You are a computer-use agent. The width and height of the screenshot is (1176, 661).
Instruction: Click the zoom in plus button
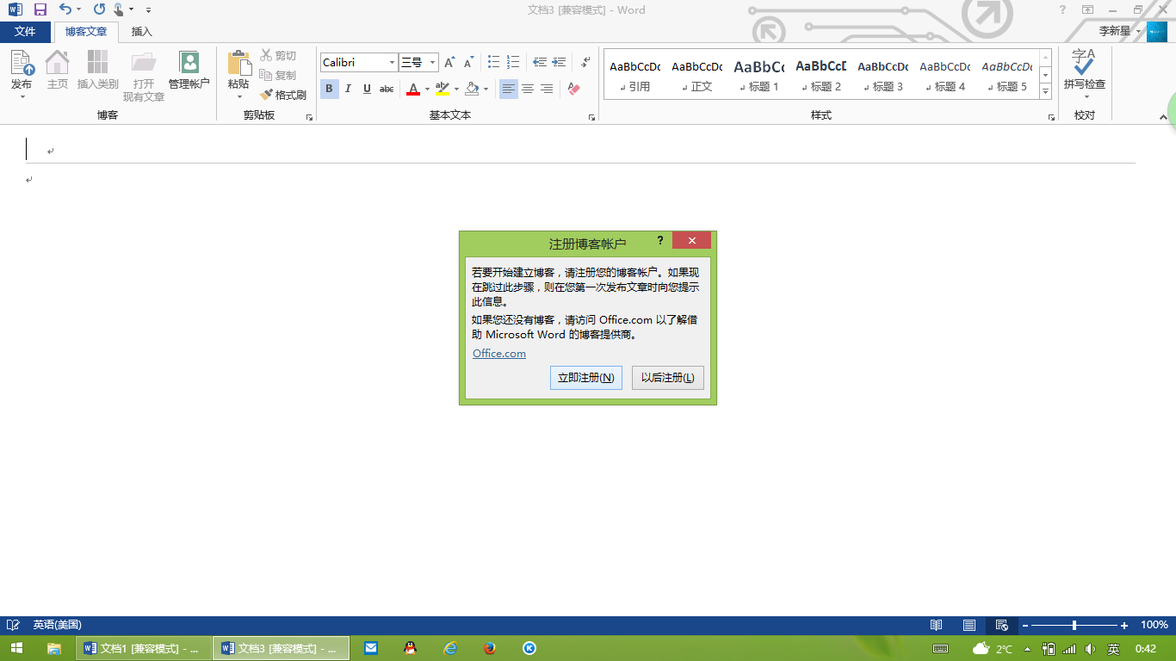[x=1124, y=625]
